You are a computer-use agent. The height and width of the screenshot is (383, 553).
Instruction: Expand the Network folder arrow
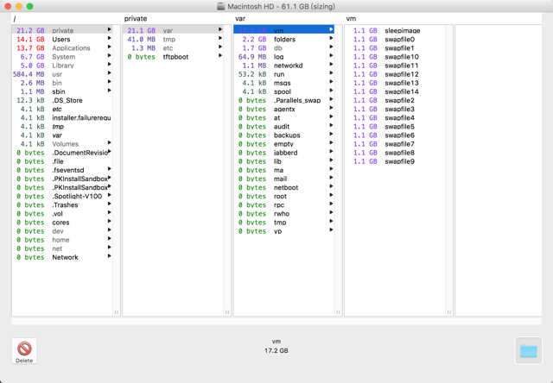point(110,256)
